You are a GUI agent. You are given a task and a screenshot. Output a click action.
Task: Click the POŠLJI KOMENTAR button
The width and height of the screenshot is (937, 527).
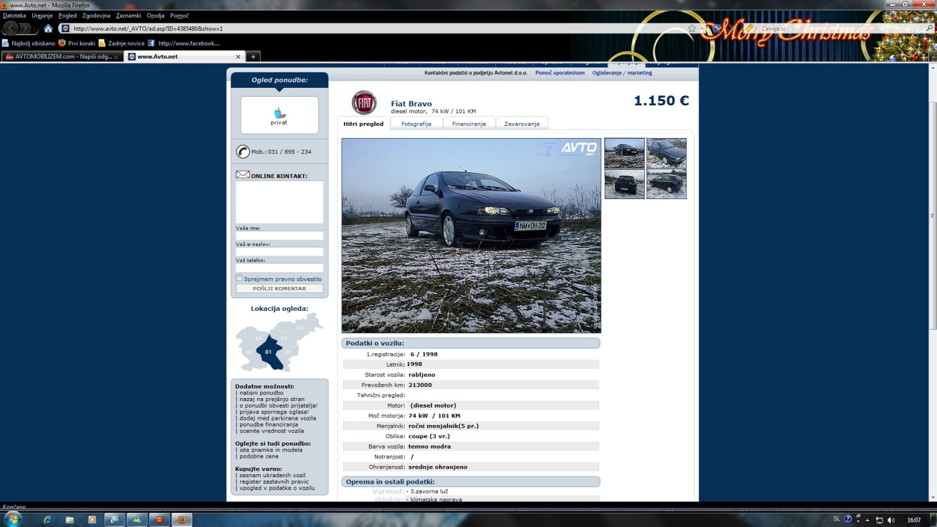click(279, 289)
